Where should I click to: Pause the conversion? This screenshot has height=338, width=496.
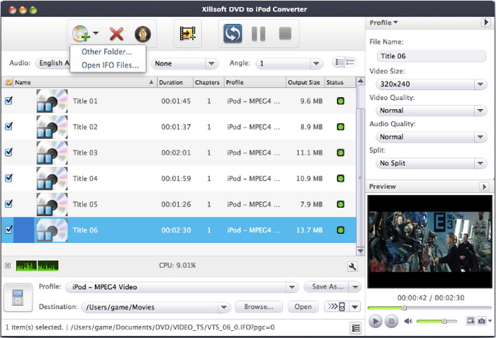pos(259,34)
